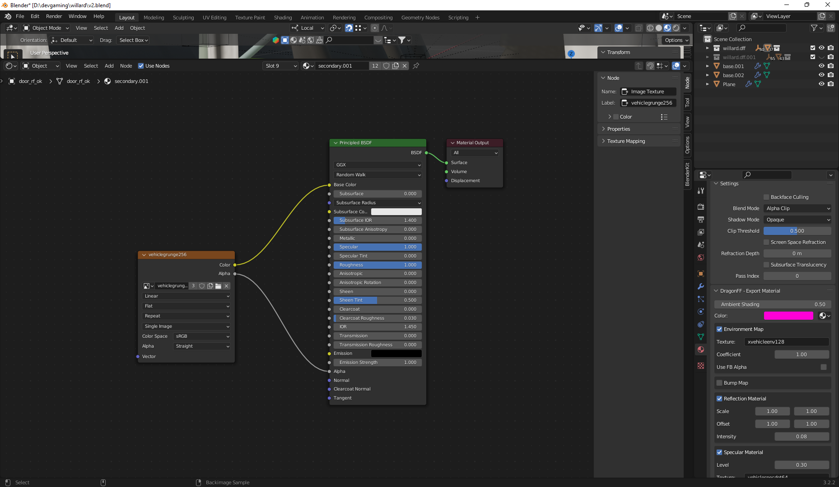Expand the willard.dff item in the Outliner

pyautogui.click(x=708, y=48)
